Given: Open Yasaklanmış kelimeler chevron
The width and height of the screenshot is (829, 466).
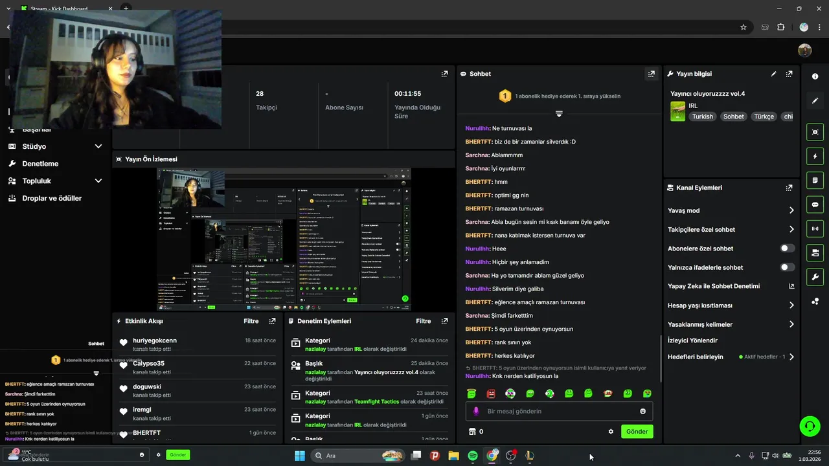Looking at the screenshot, I should tap(791, 324).
